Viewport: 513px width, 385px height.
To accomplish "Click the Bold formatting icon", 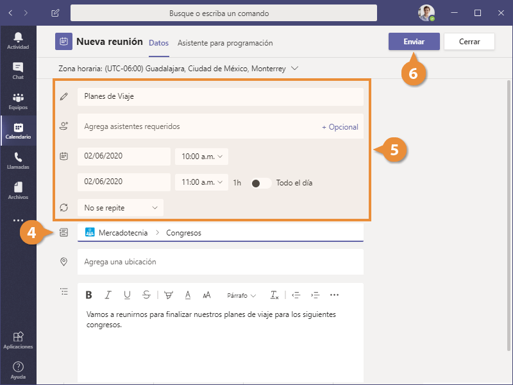I will click(x=89, y=295).
